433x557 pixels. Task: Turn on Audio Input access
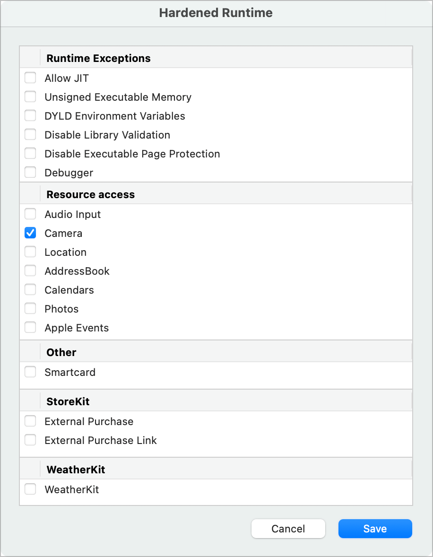[30, 214]
